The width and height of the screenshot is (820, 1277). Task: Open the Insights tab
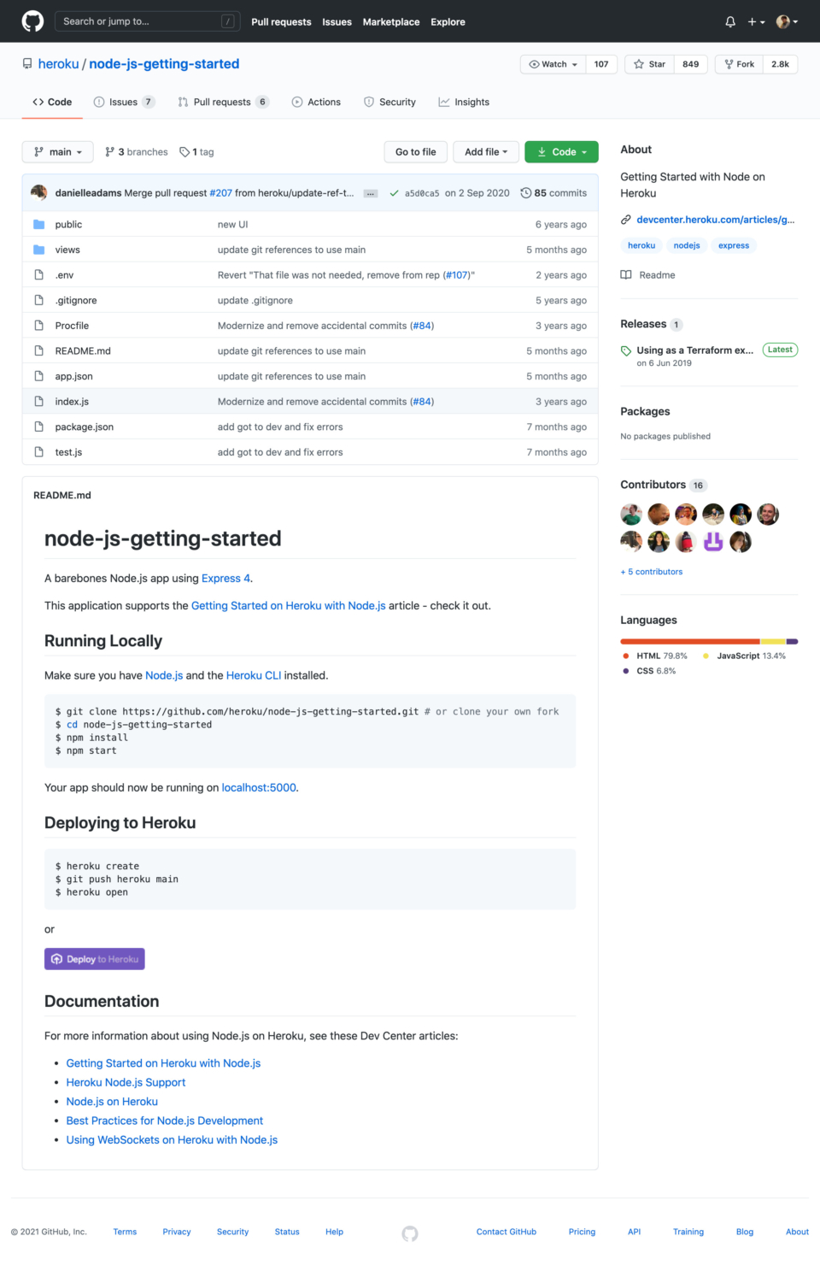click(x=464, y=102)
